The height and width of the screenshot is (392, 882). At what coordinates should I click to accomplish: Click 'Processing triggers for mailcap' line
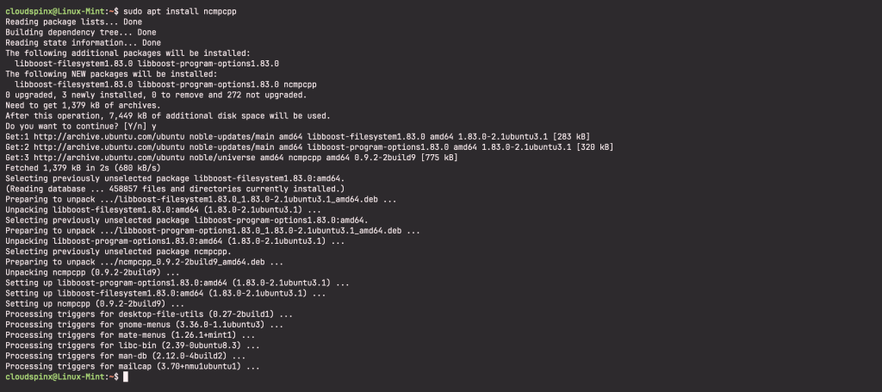click(133, 367)
